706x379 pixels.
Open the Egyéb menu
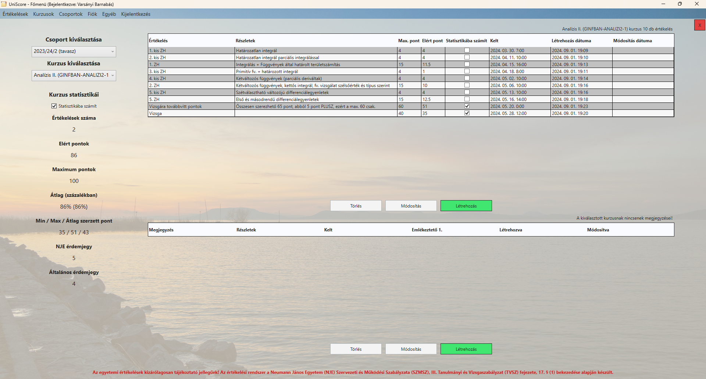pyautogui.click(x=109, y=14)
